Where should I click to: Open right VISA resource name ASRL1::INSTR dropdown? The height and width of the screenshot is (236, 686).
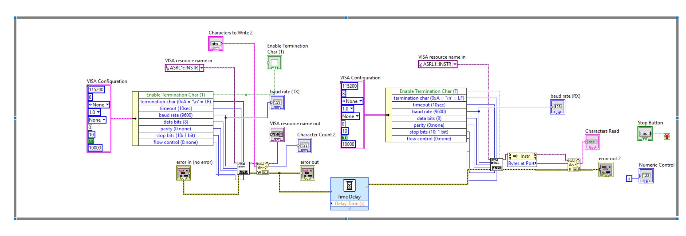click(x=455, y=64)
